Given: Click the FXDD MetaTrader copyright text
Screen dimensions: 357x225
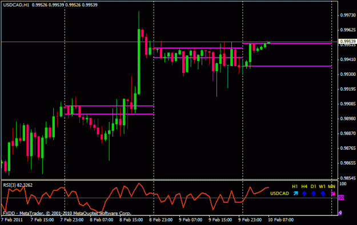Looking at the screenshot, I should click(x=67, y=213).
